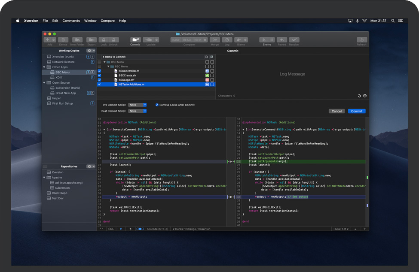The width and height of the screenshot is (419, 272).
Task: Click the New Folder toolbar icon
Action: coord(77,40)
